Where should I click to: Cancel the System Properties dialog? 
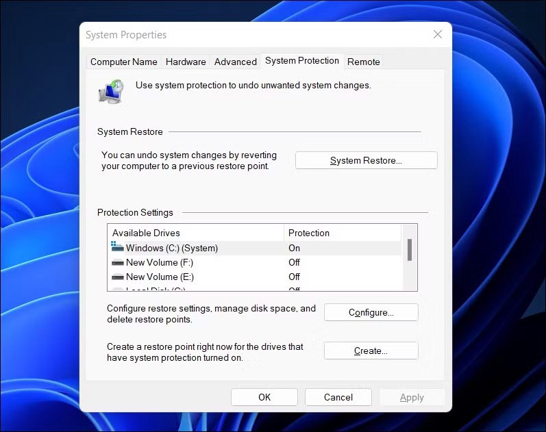pyautogui.click(x=338, y=397)
